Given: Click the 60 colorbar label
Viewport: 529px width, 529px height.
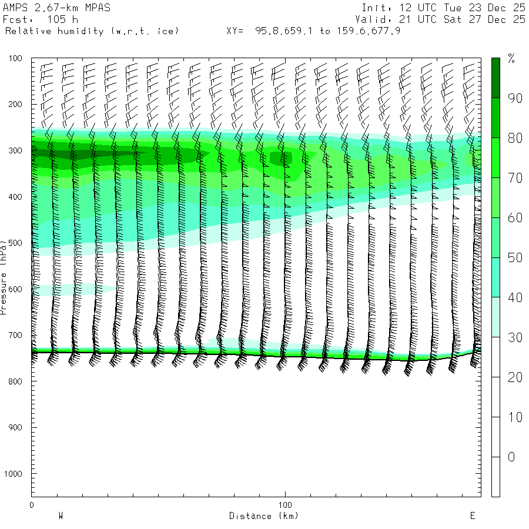Looking at the screenshot, I should [x=515, y=218].
